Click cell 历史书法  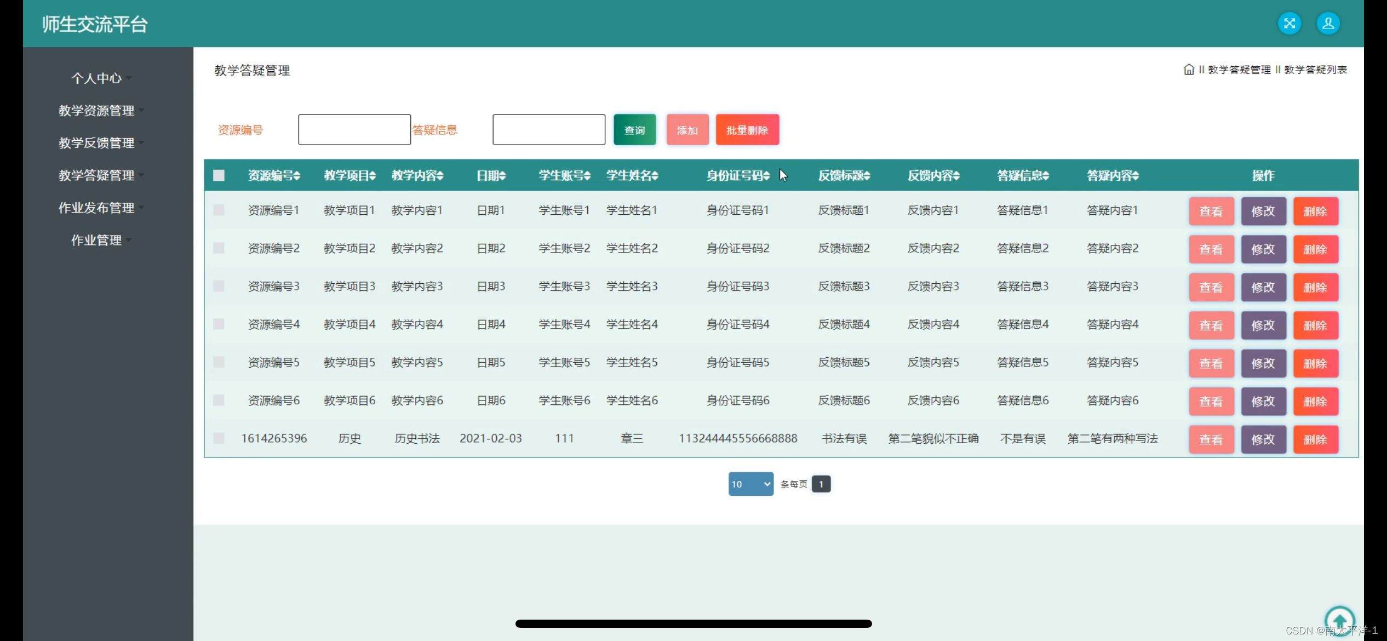[417, 438]
